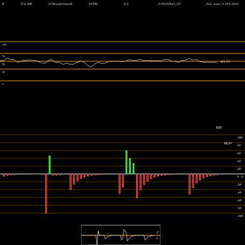Image resolution: width=245 pixels, height=245 pixels.
Task: Click the RSI axis label '30'
Action: pyautogui.click(x=3, y=72)
